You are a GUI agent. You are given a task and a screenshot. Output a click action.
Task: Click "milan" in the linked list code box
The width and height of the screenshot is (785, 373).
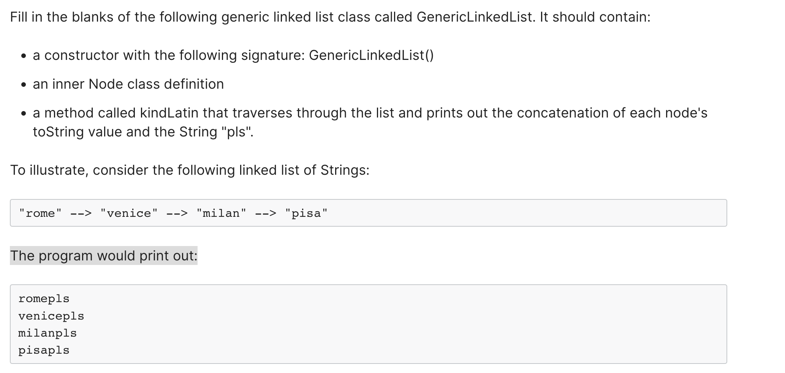coord(222,213)
